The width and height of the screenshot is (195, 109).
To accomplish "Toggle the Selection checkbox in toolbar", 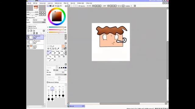I will (x=79, y=6).
